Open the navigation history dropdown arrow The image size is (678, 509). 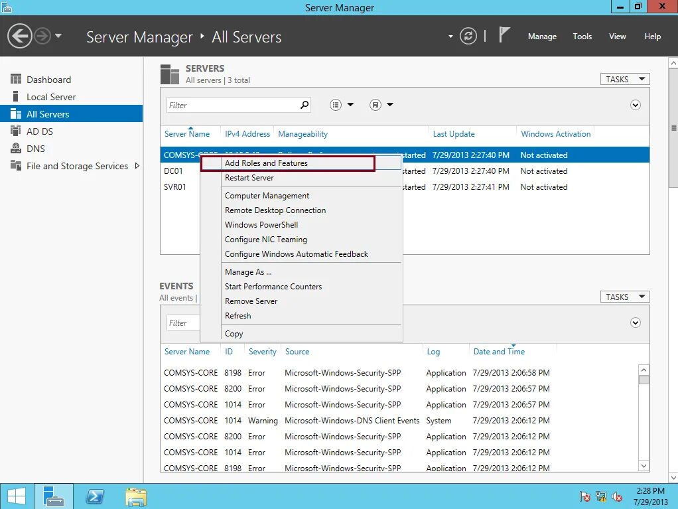click(x=58, y=36)
